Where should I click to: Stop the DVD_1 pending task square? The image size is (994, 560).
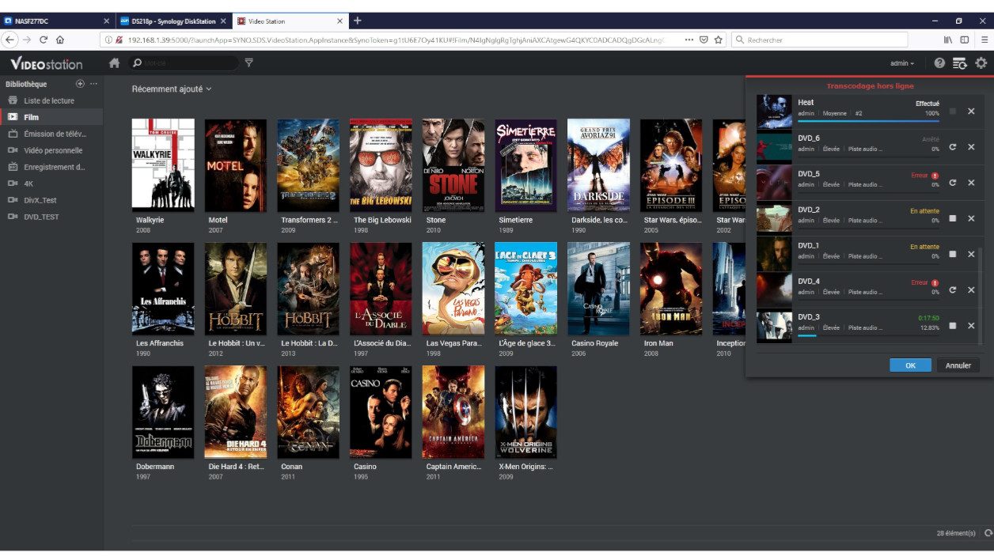(x=953, y=254)
